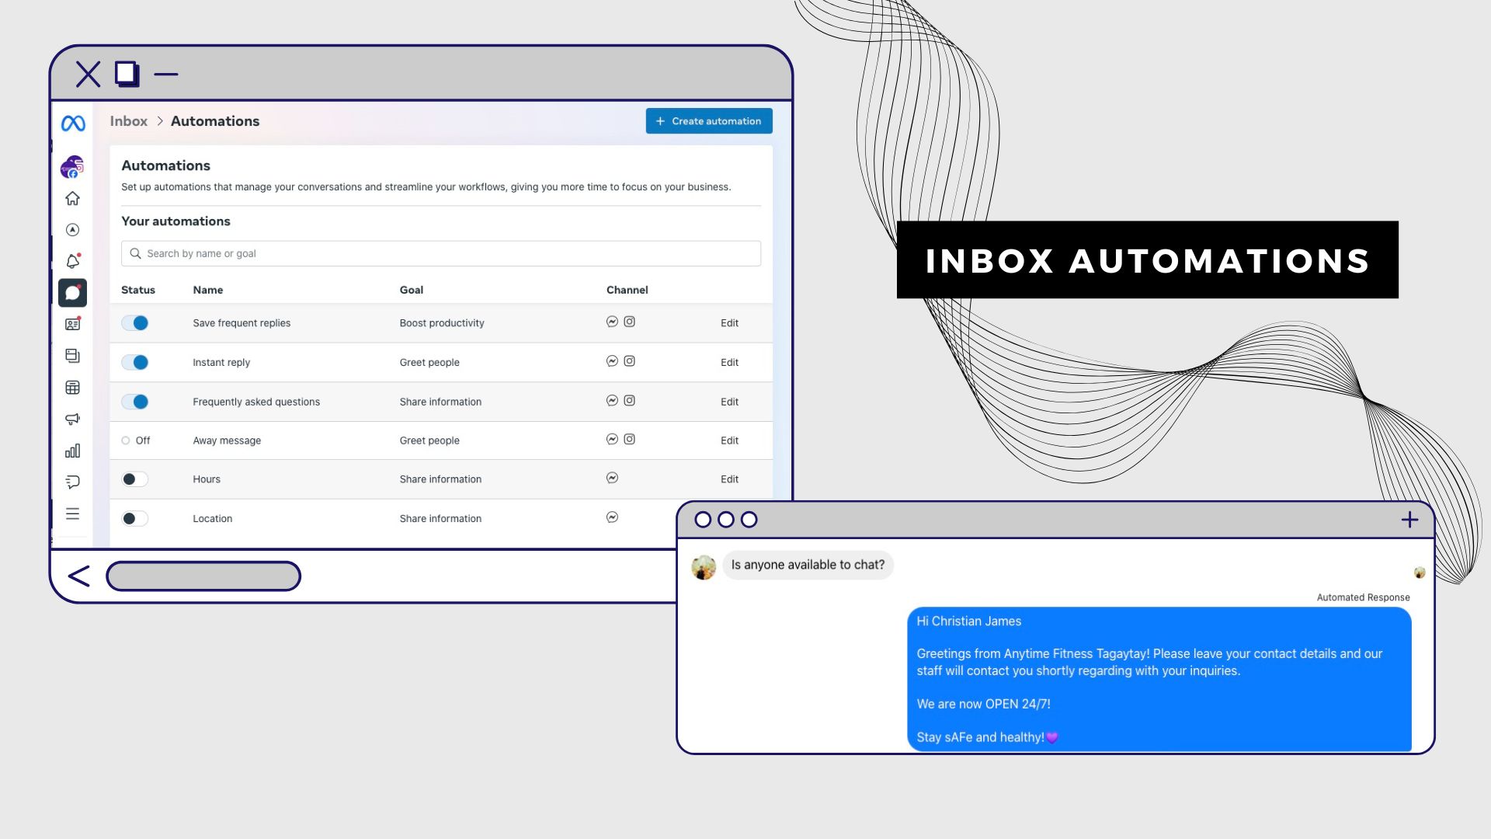Go back to Inbox breadcrumb

click(128, 121)
